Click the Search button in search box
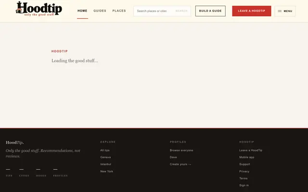 [x=181, y=11]
